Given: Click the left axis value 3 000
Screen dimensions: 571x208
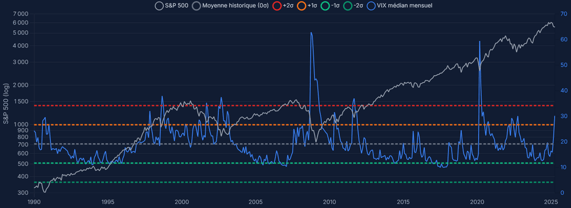Looking at the screenshot, I should point(21,62).
